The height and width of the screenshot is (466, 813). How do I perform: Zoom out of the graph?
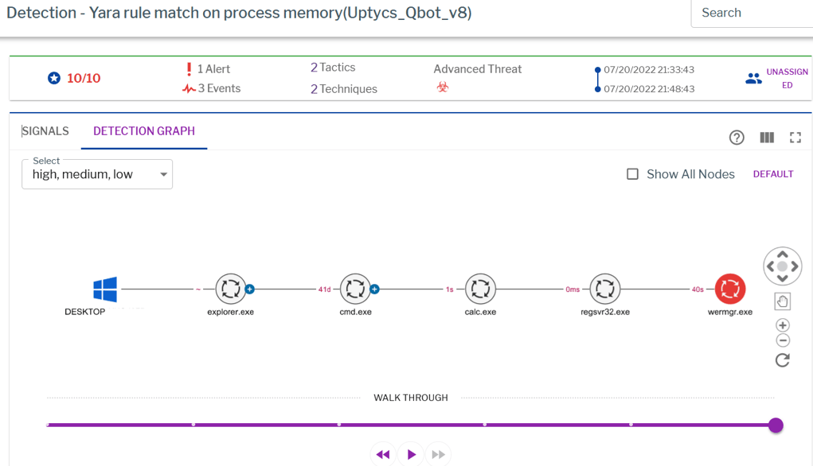click(x=783, y=340)
